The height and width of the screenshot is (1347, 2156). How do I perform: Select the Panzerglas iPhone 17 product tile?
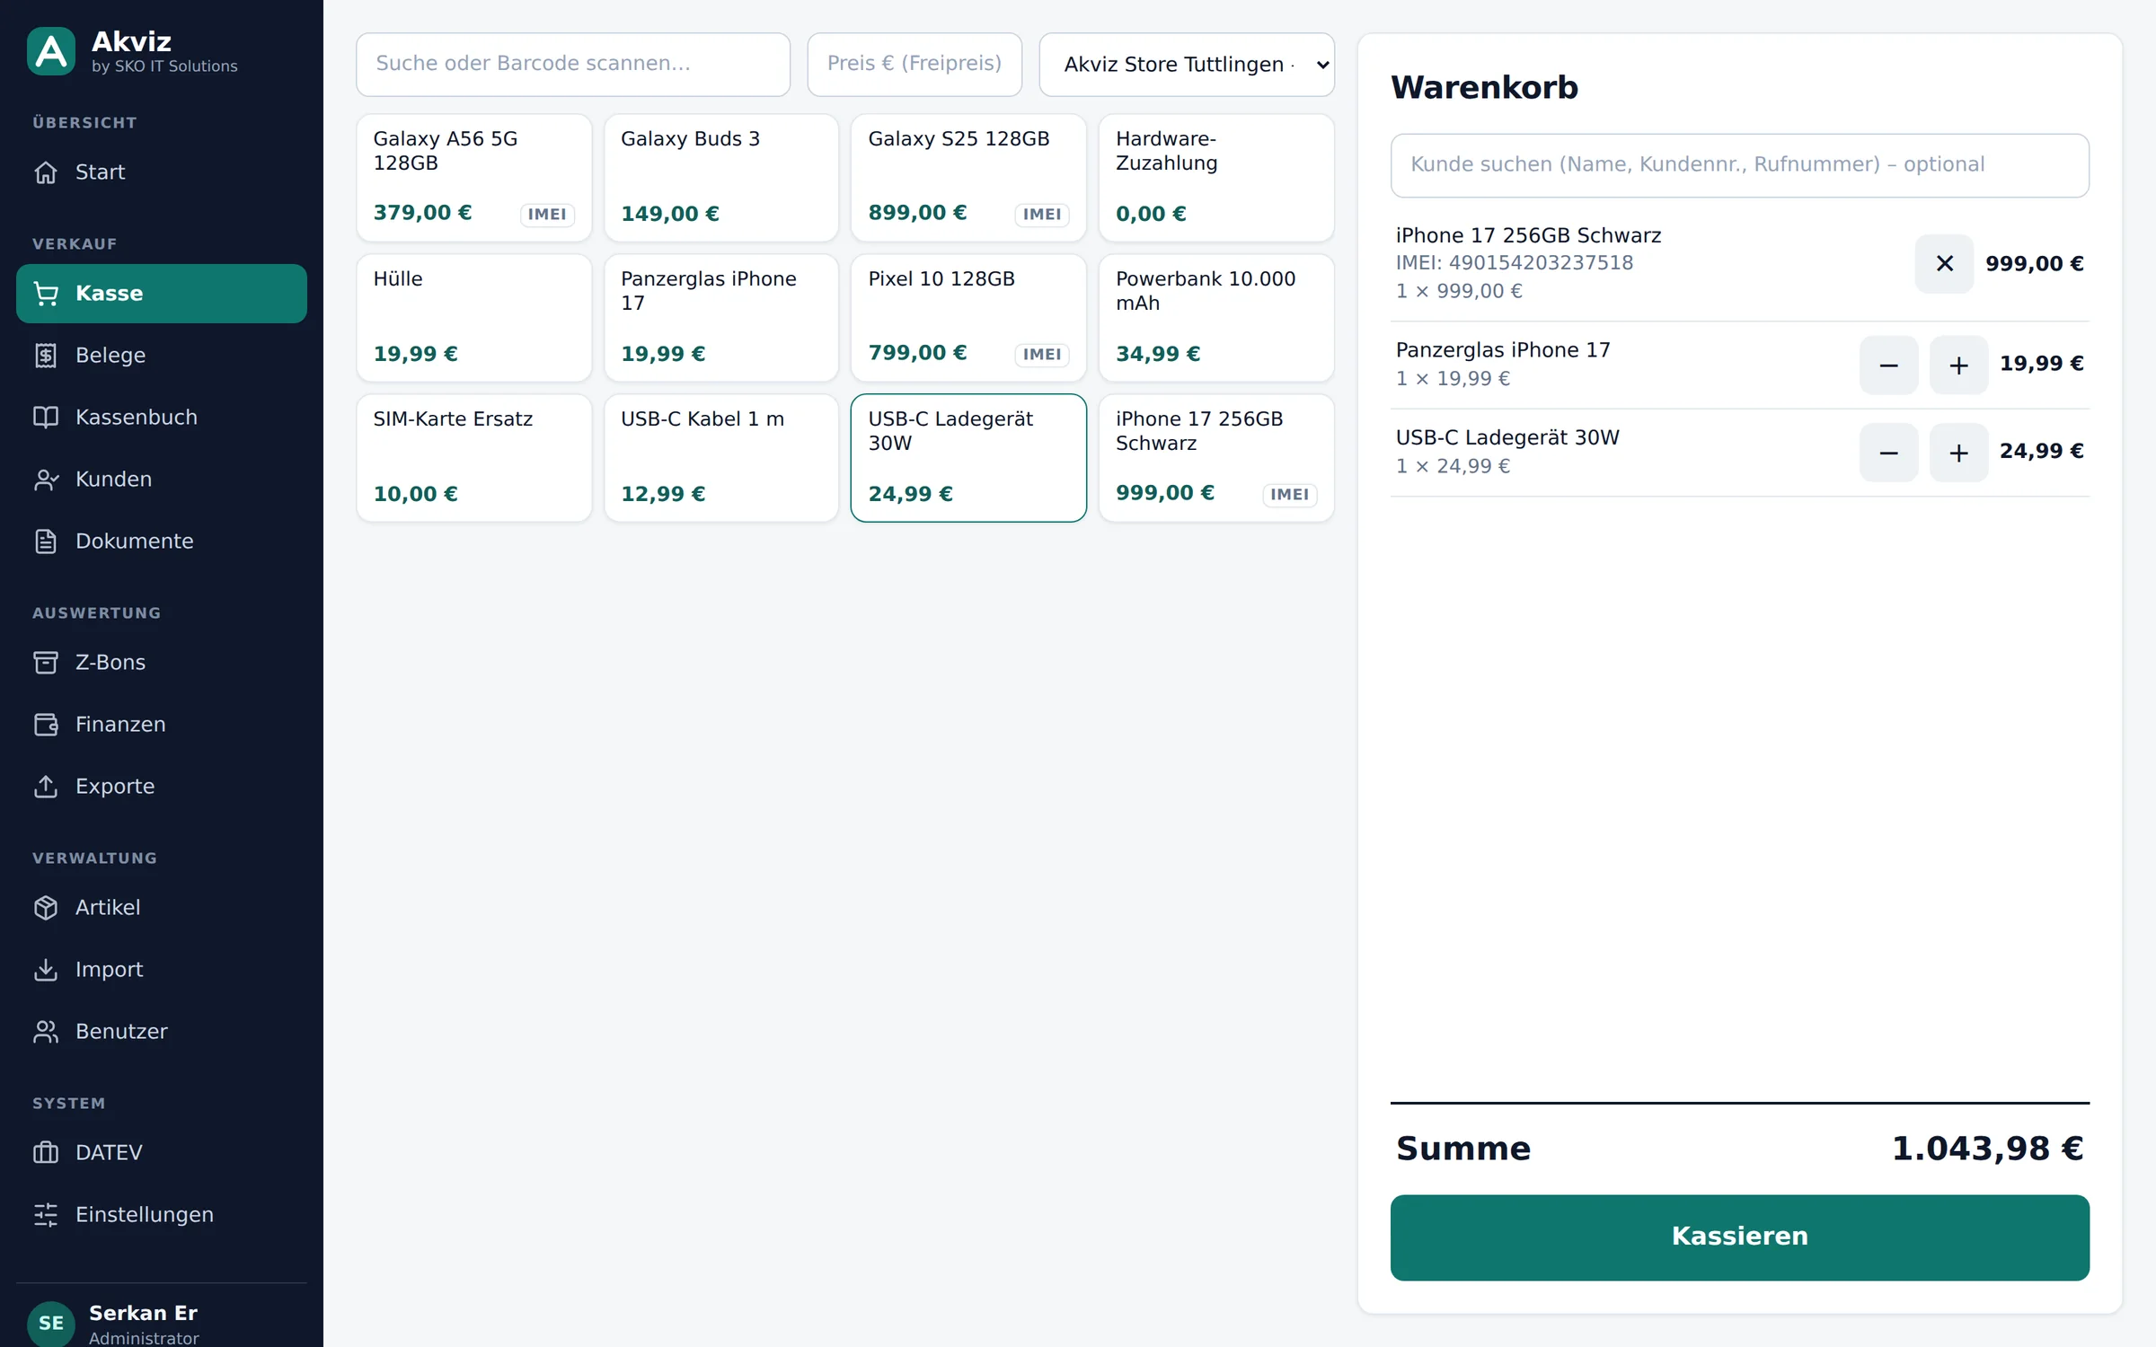(721, 317)
